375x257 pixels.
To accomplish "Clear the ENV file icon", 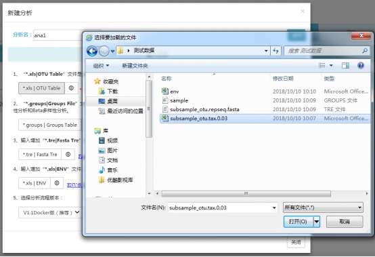I will click(57, 183).
